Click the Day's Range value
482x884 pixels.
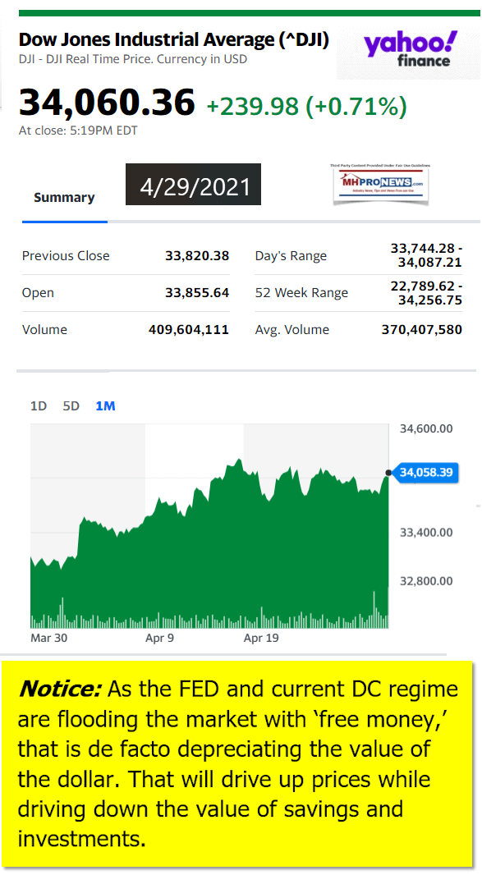coord(426,255)
